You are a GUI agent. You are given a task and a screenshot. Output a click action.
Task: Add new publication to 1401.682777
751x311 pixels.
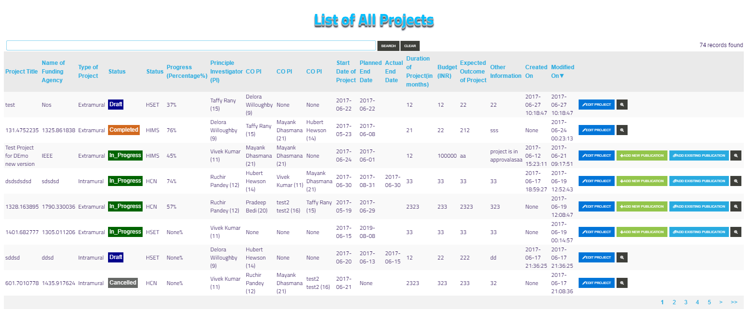642,232
